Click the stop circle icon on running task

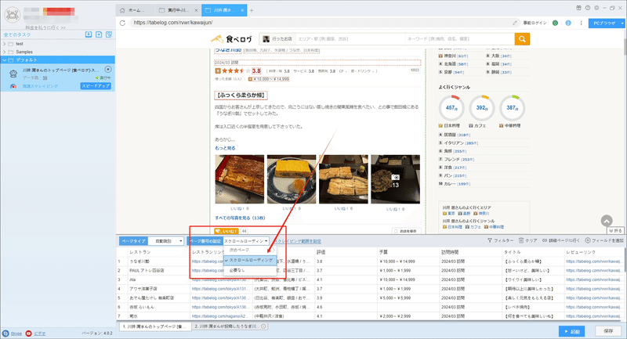(108, 69)
